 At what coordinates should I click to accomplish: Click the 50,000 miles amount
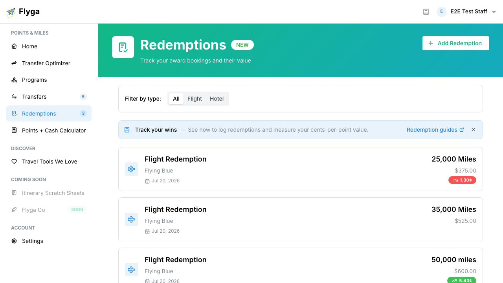(x=454, y=260)
